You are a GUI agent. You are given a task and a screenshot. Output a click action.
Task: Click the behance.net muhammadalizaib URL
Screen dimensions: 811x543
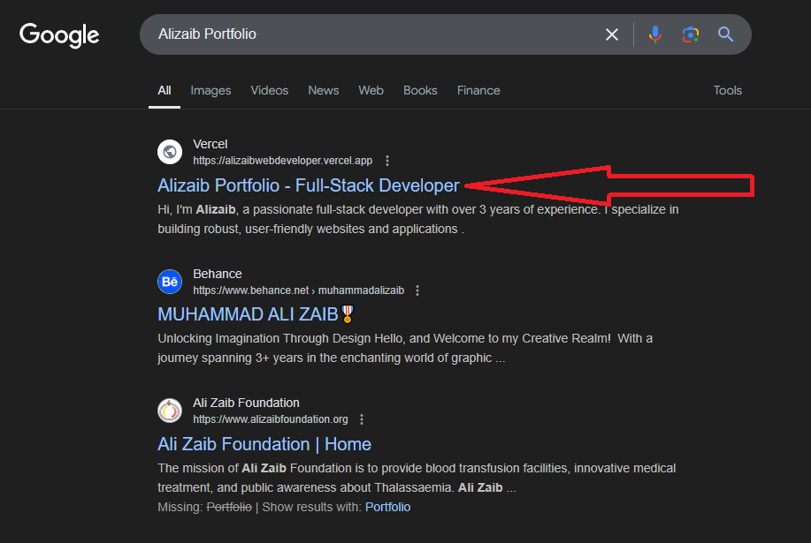(x=298, y=290)
